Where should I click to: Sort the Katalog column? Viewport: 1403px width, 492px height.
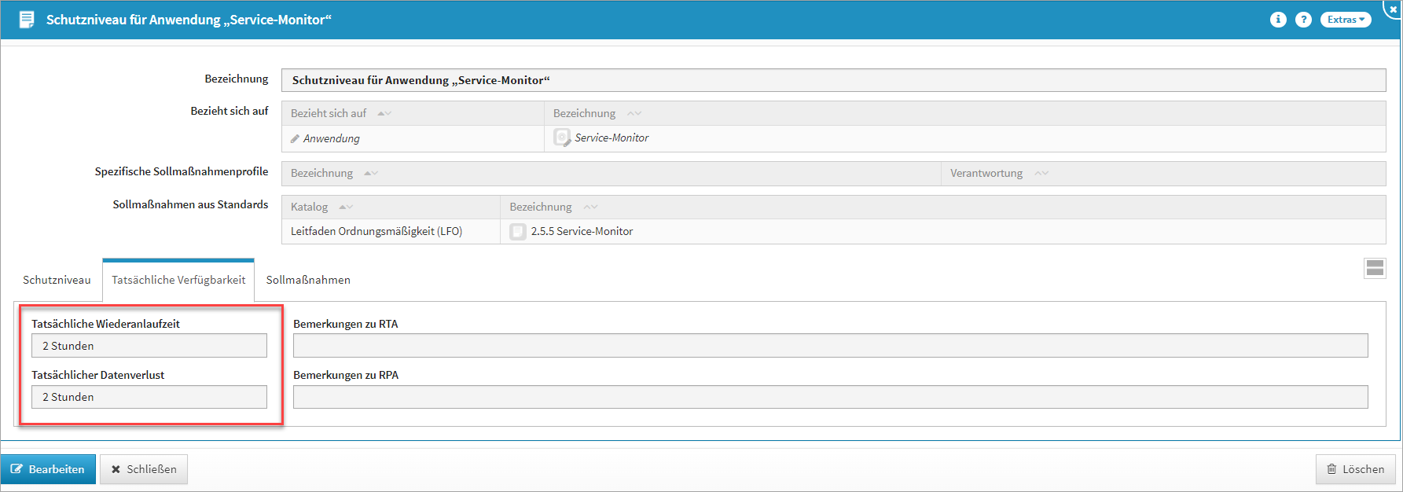346,207
